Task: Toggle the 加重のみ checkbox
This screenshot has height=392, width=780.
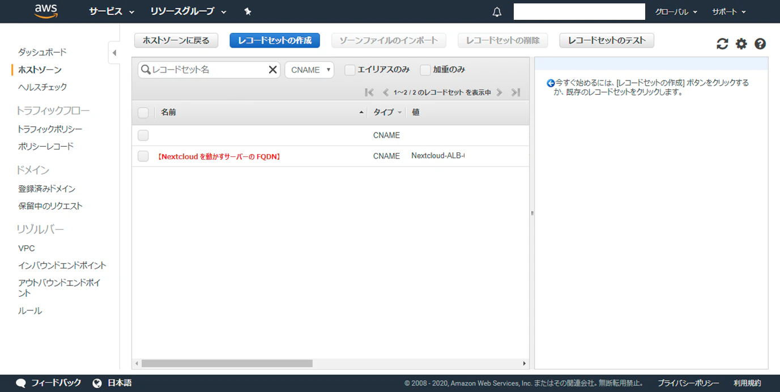Action: (x=425, y=70)
